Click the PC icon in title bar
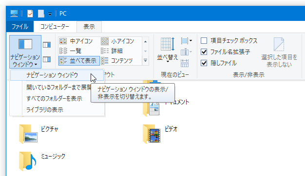 pyautogui.click(x=14, y=14)
